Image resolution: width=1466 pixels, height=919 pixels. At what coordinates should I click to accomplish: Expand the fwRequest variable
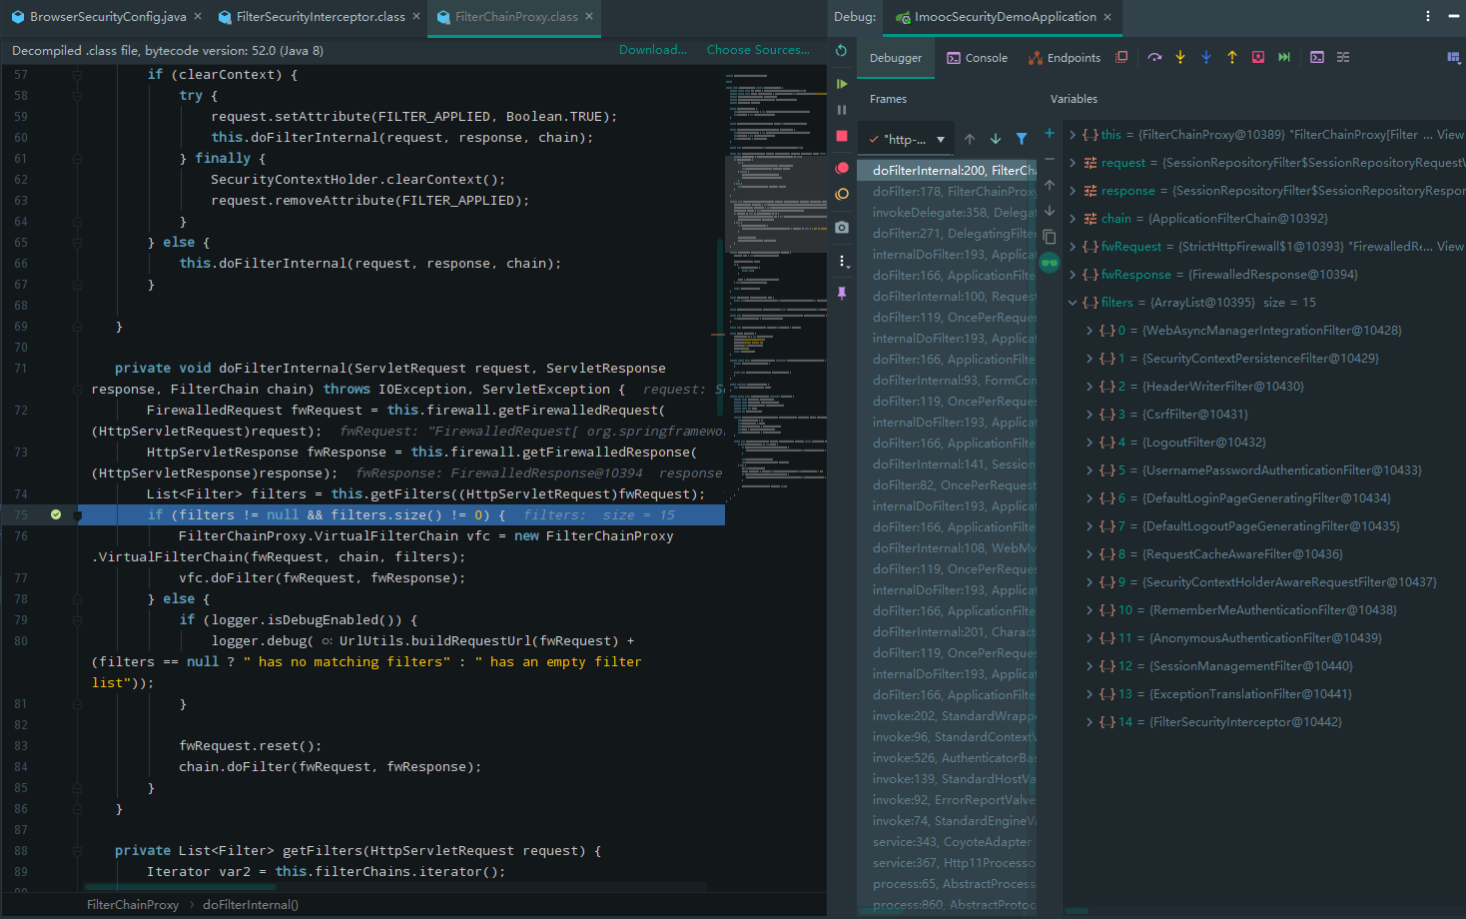tap(1075, 246)
